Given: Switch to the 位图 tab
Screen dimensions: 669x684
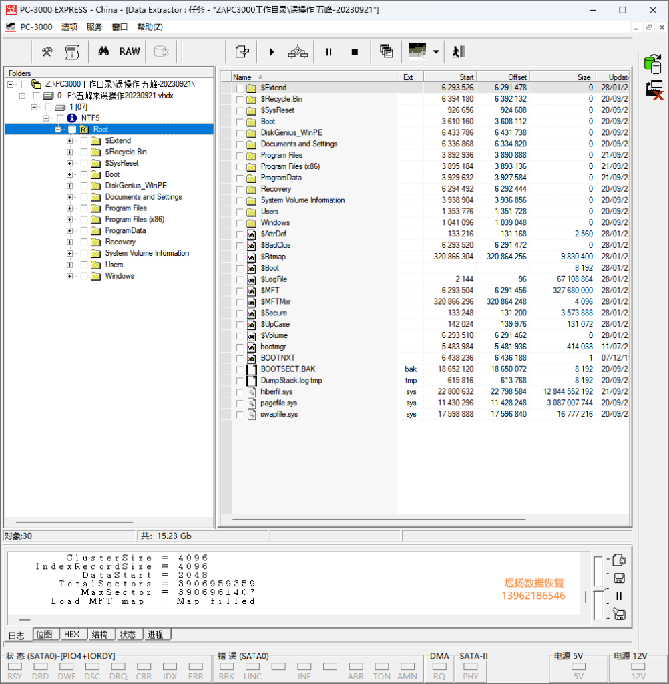Looking at the screenshot, I should (x=44, y=635).
